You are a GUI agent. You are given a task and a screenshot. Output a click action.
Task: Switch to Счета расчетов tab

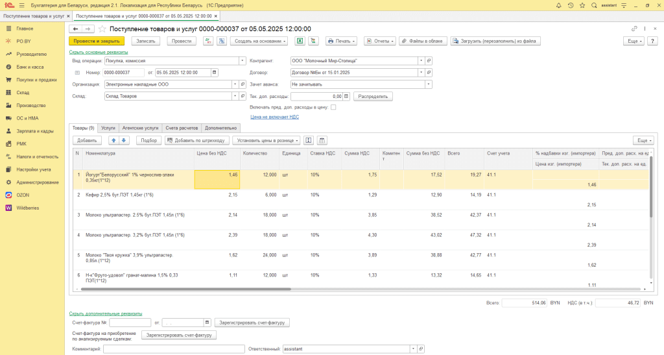point(182,128)
